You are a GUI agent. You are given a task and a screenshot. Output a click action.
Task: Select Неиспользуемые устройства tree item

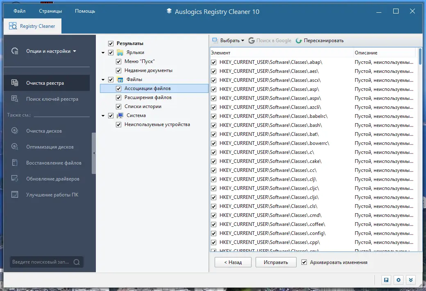click(x=157, y=124)
